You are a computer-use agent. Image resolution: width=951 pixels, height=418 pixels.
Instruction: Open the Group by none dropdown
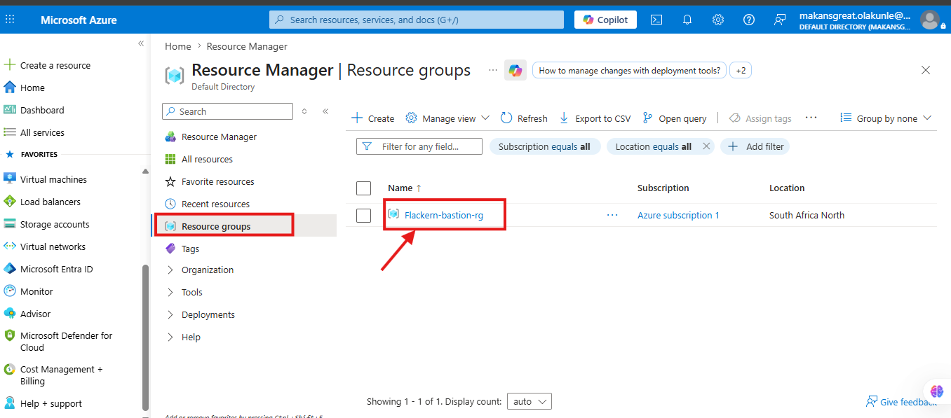point(886,118)
